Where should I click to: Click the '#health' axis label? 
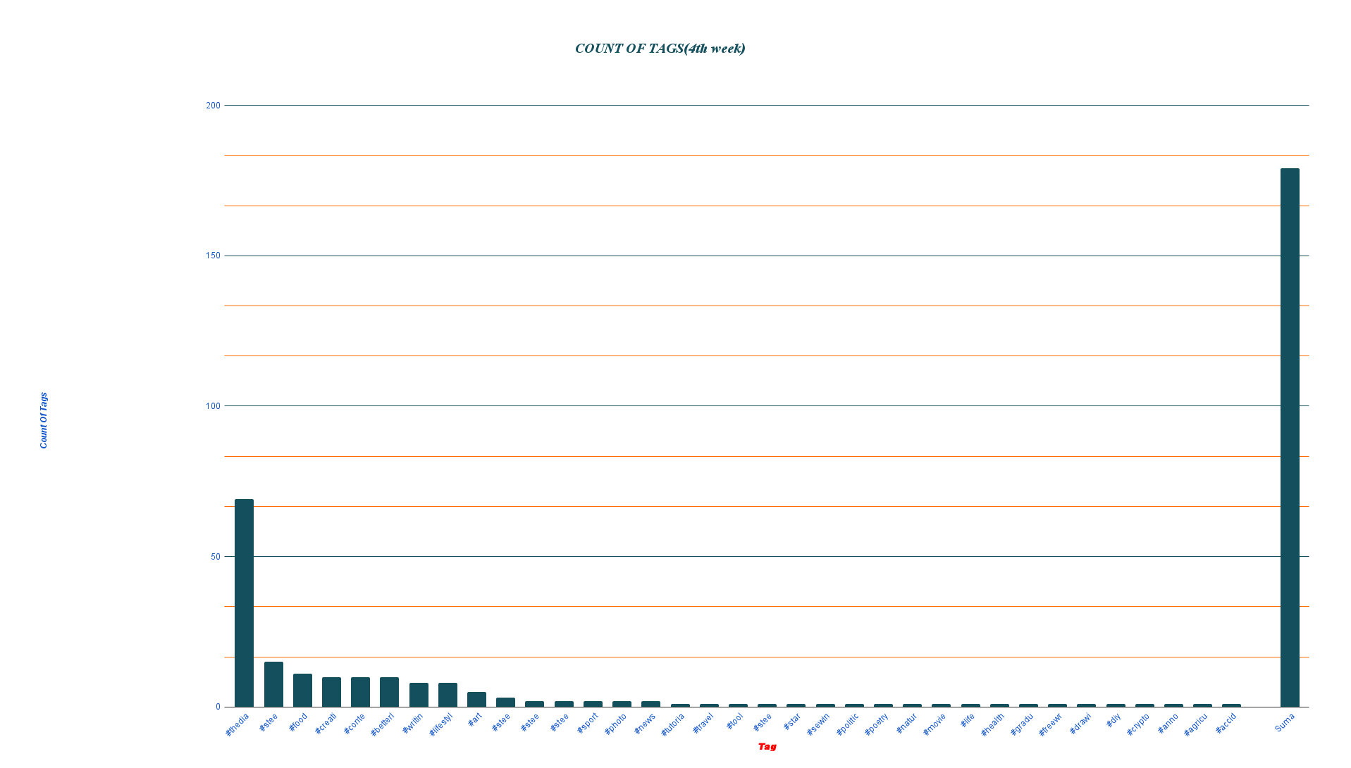pyautogui.click(x=992, y=725)
